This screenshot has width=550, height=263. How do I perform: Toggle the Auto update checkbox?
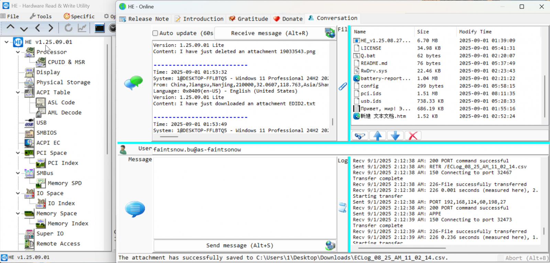coord(155,33)
